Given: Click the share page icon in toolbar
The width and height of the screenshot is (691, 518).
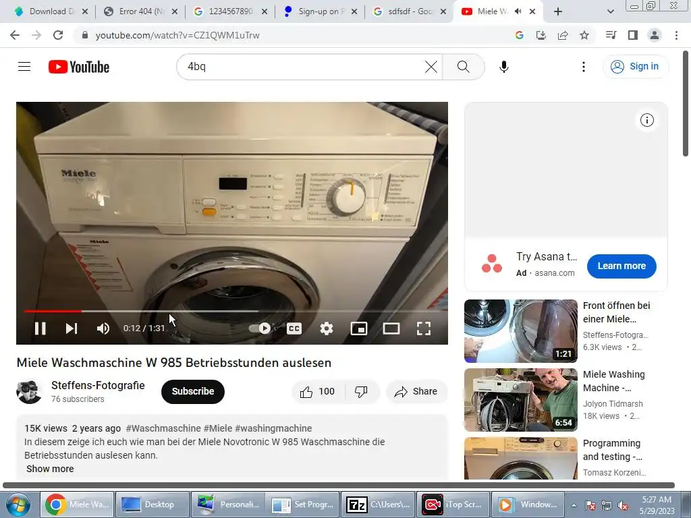Looking at the screenshot, I should click(x=563, y=35).
